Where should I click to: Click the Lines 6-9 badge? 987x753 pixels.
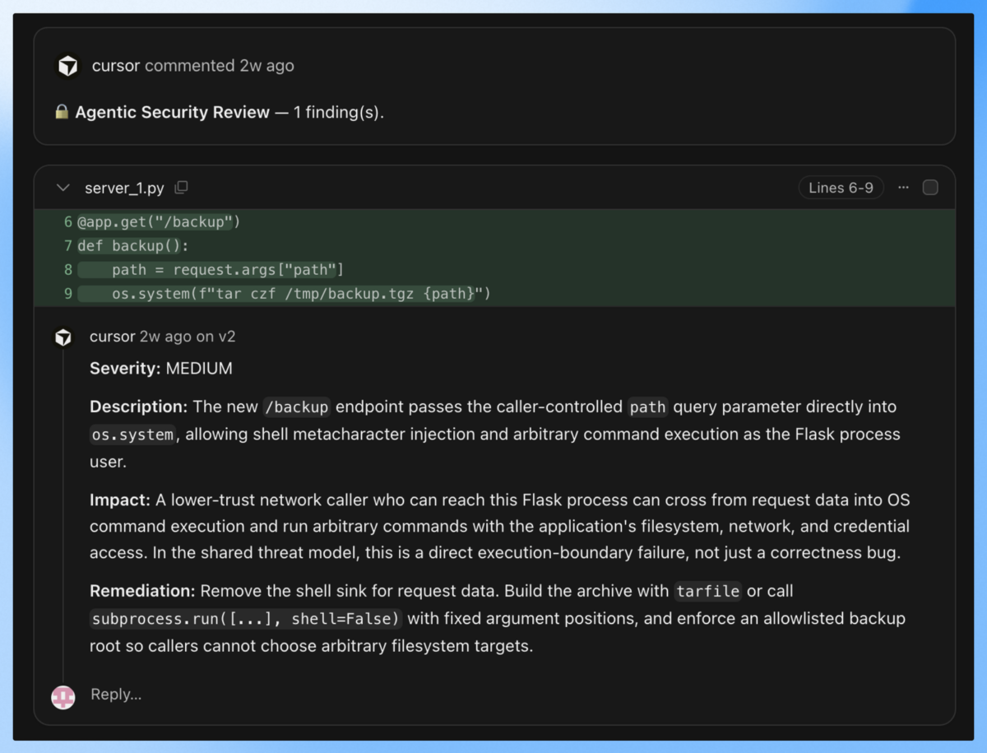841,188
